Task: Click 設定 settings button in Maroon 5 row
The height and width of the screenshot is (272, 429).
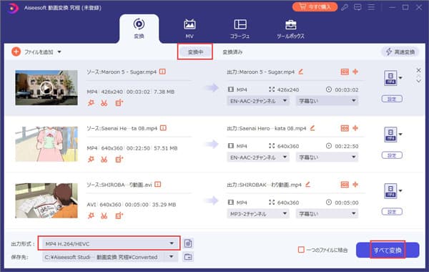Action: pyautogui.click(x=392, y=99)
